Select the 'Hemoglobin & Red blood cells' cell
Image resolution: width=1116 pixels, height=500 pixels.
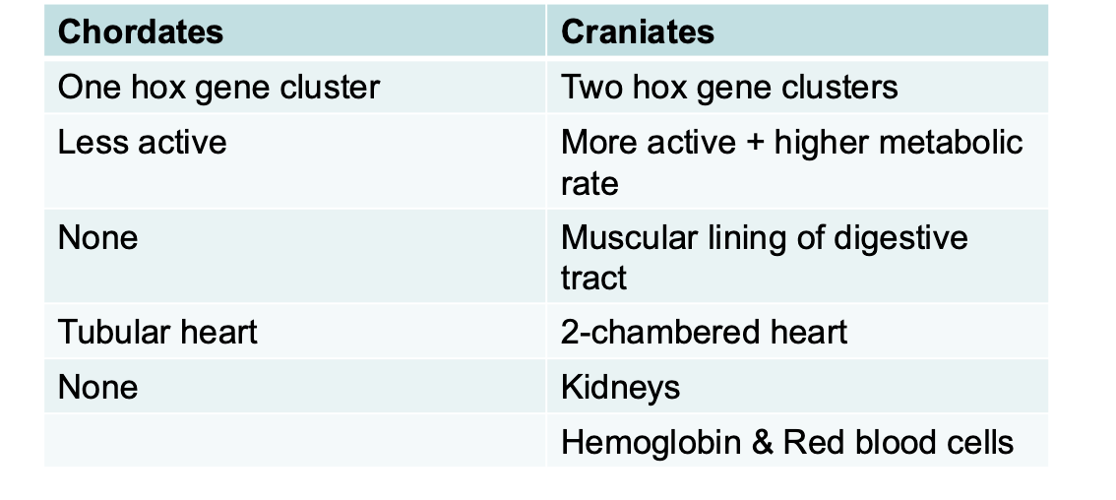coord(786,442)
